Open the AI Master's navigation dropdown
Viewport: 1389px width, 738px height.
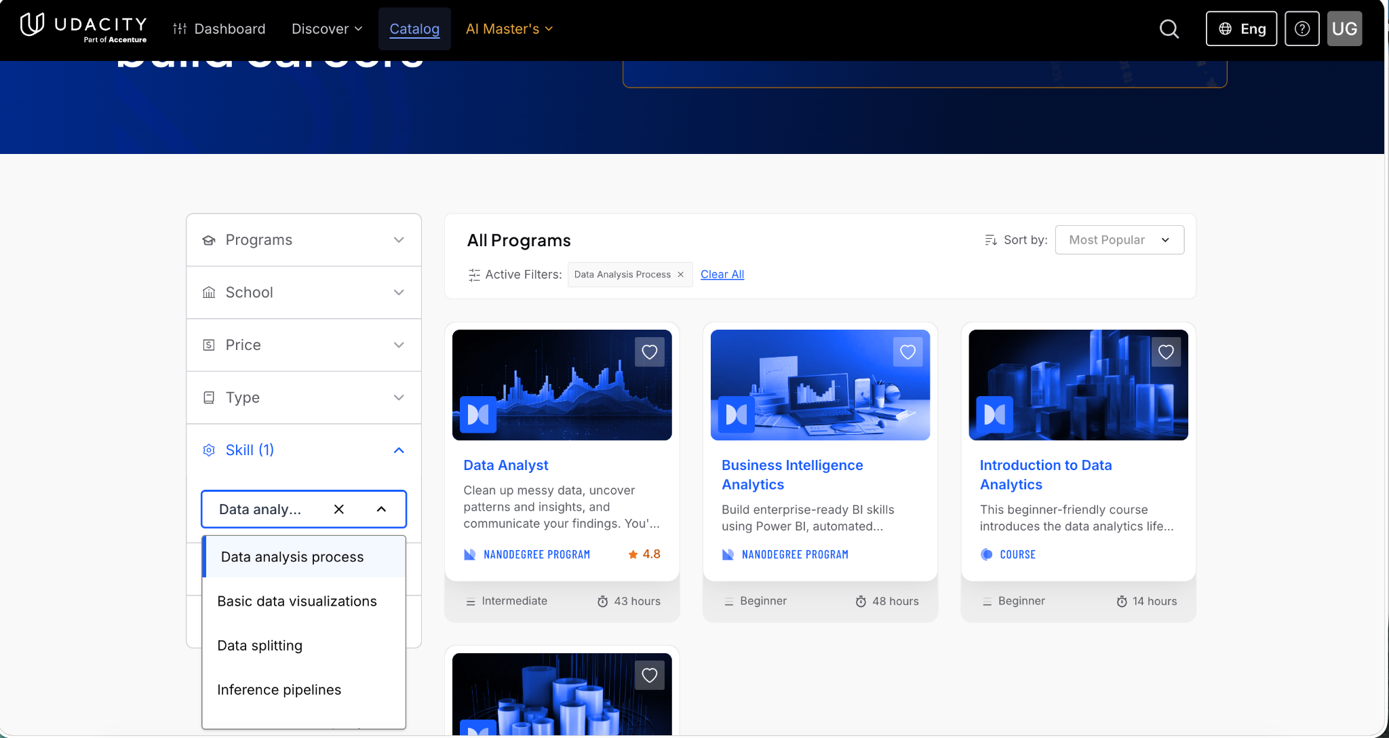pos(509,28)
